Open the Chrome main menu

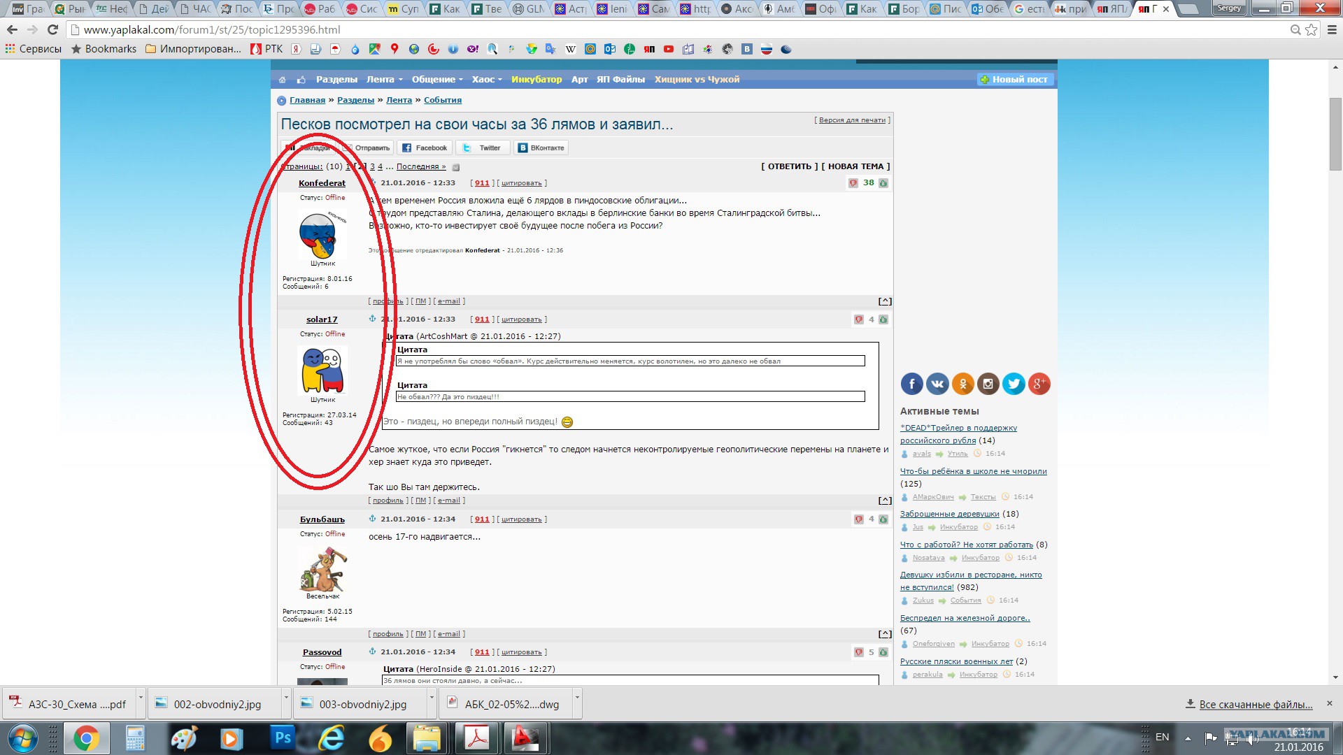point(1331,30)
